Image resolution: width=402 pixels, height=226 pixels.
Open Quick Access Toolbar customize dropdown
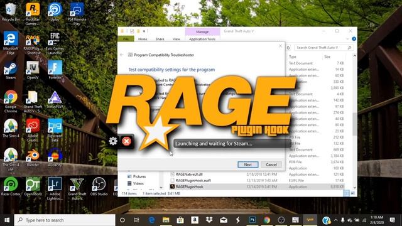[x=144, y=31]
